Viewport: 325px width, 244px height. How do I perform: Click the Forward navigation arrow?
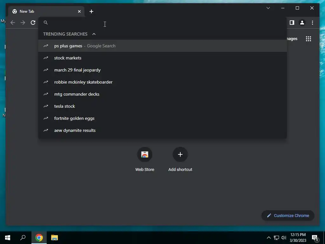pos(23,23)
